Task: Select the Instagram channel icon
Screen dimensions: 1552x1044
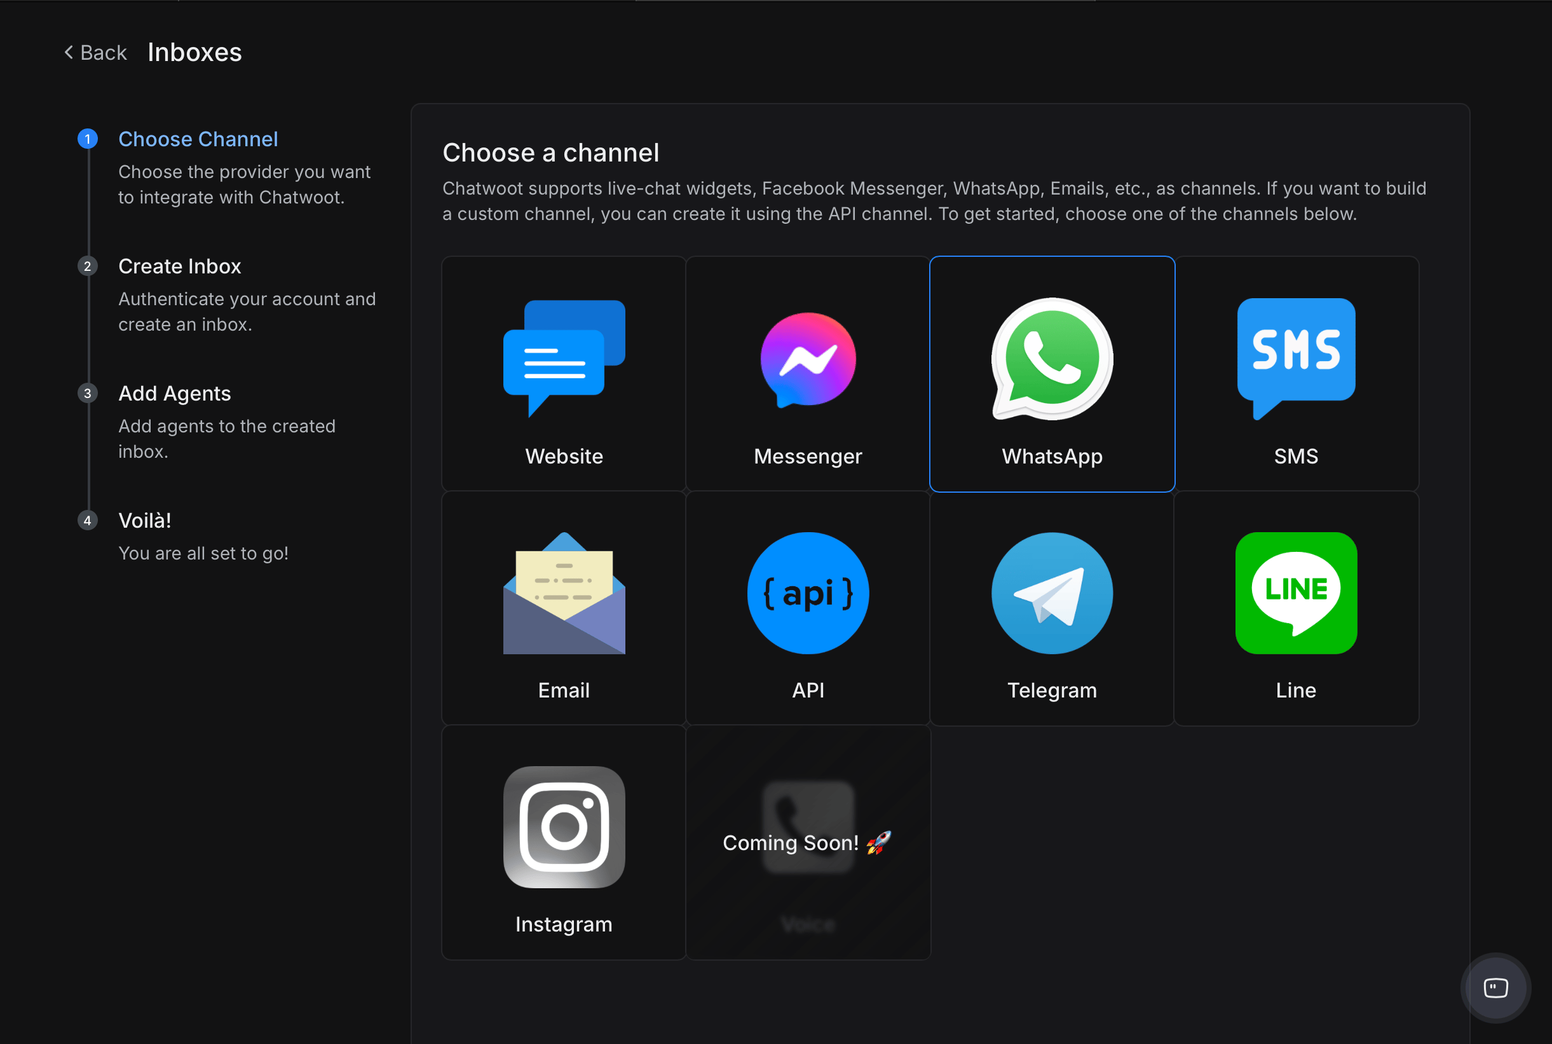Action: pyautogui.click(x=564, y=827)
